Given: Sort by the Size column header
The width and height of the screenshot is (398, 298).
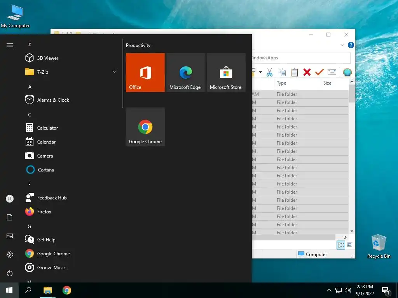Looking at the screenshot, I should 335,83.
